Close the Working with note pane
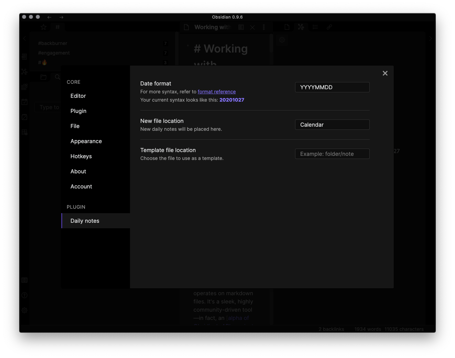This screenshot has height=358, width=455. coord(252,27)
